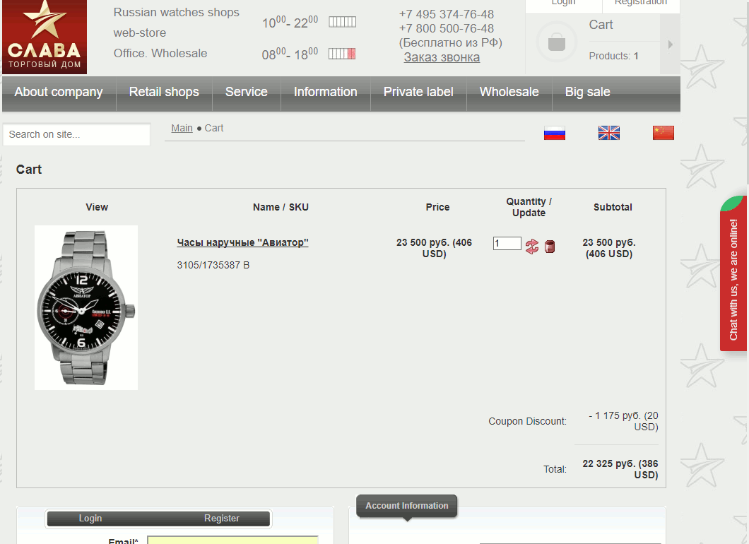749x544 pixels.
Task: Edit the quantity input field
Action: point(507,244)
